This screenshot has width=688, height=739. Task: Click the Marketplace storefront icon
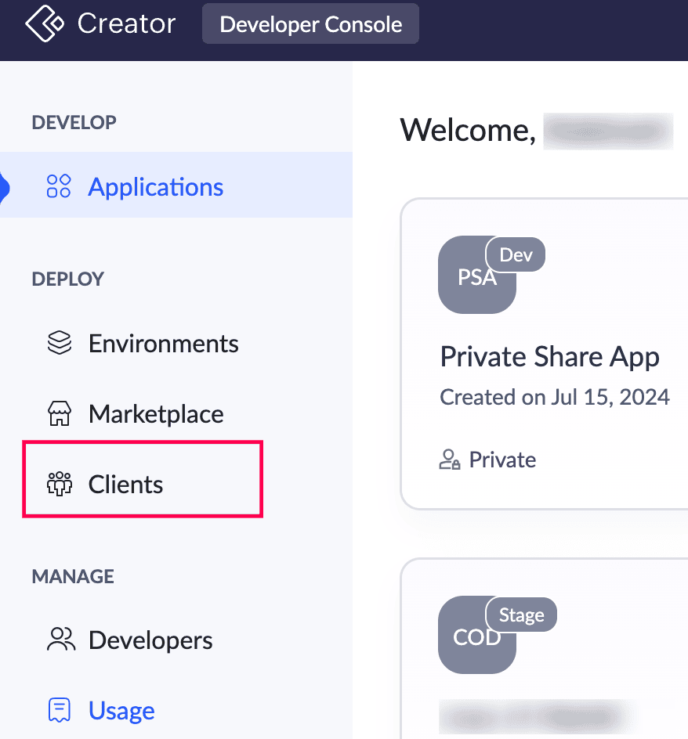point(60,413)
